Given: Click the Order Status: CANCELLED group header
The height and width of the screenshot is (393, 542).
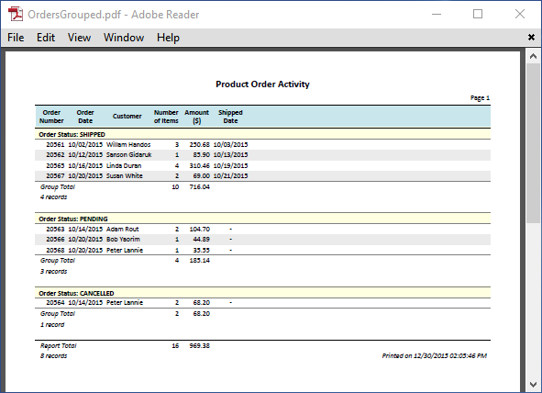Looking at the screenshot, I should click(x=262, y=293).
